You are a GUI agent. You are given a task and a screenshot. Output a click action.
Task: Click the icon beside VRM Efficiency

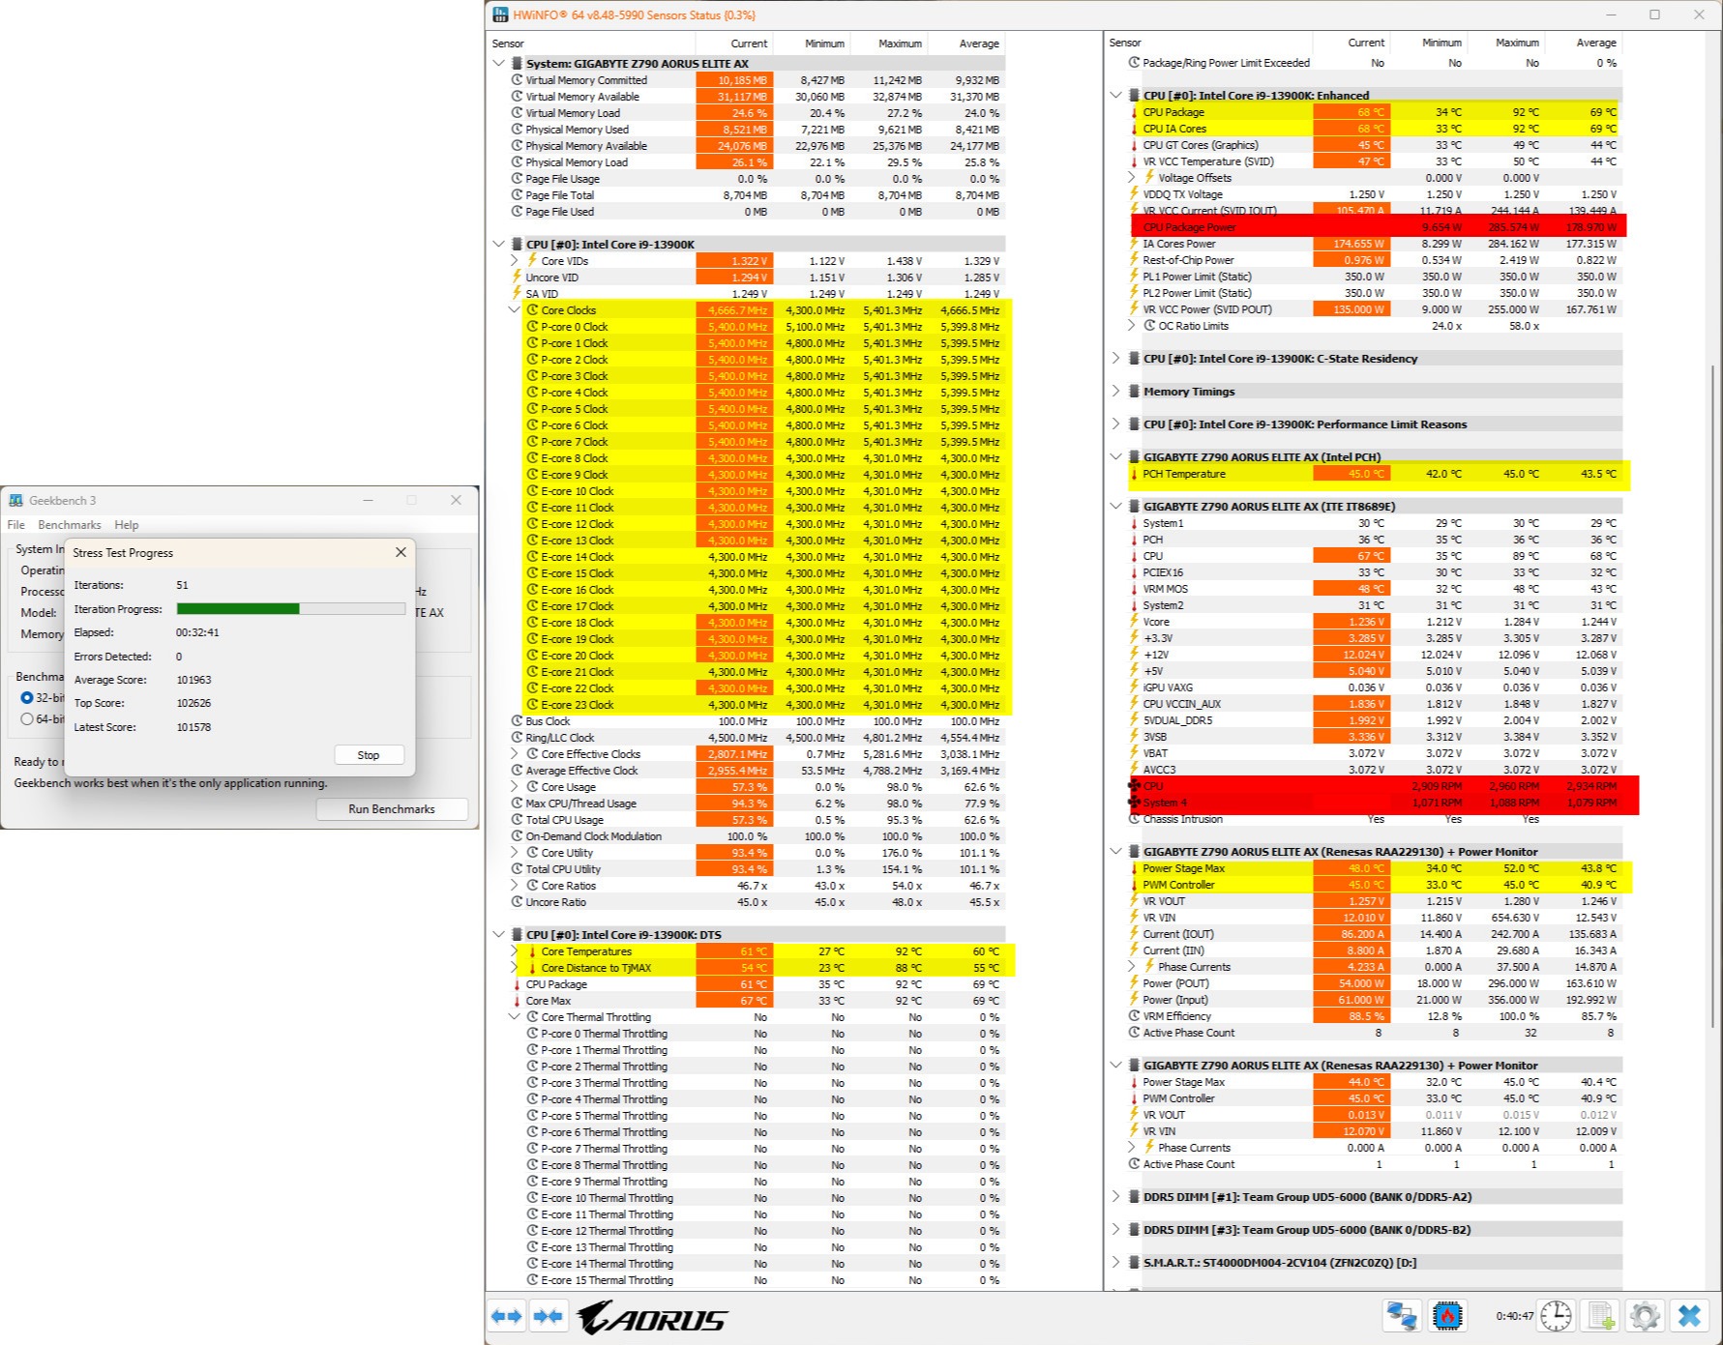[1134, 1016]
